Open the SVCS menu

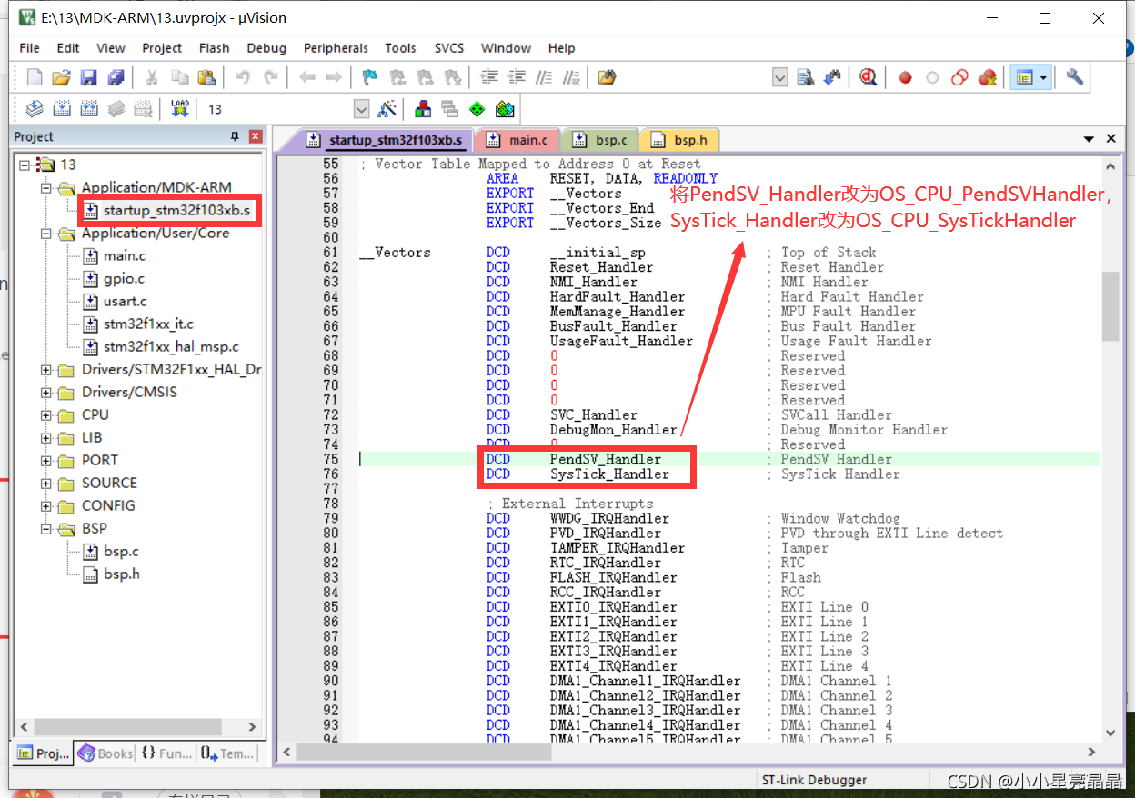pos(448,47)
